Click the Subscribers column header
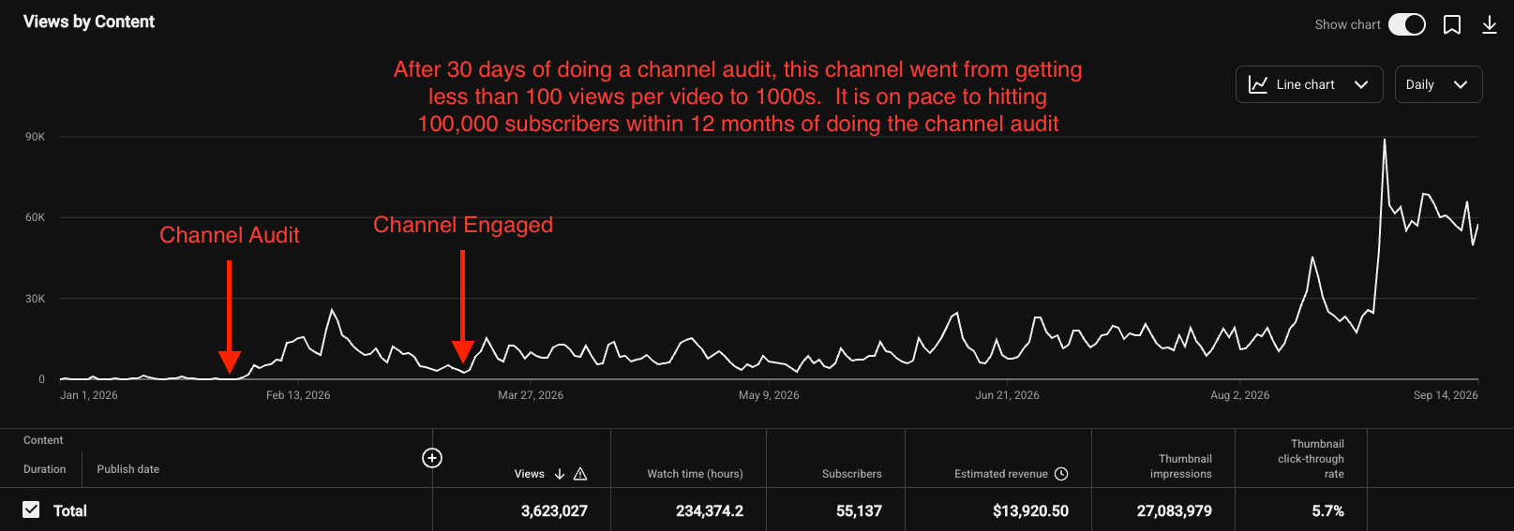This screenshot has height=531, width=1514. [852, 474]
